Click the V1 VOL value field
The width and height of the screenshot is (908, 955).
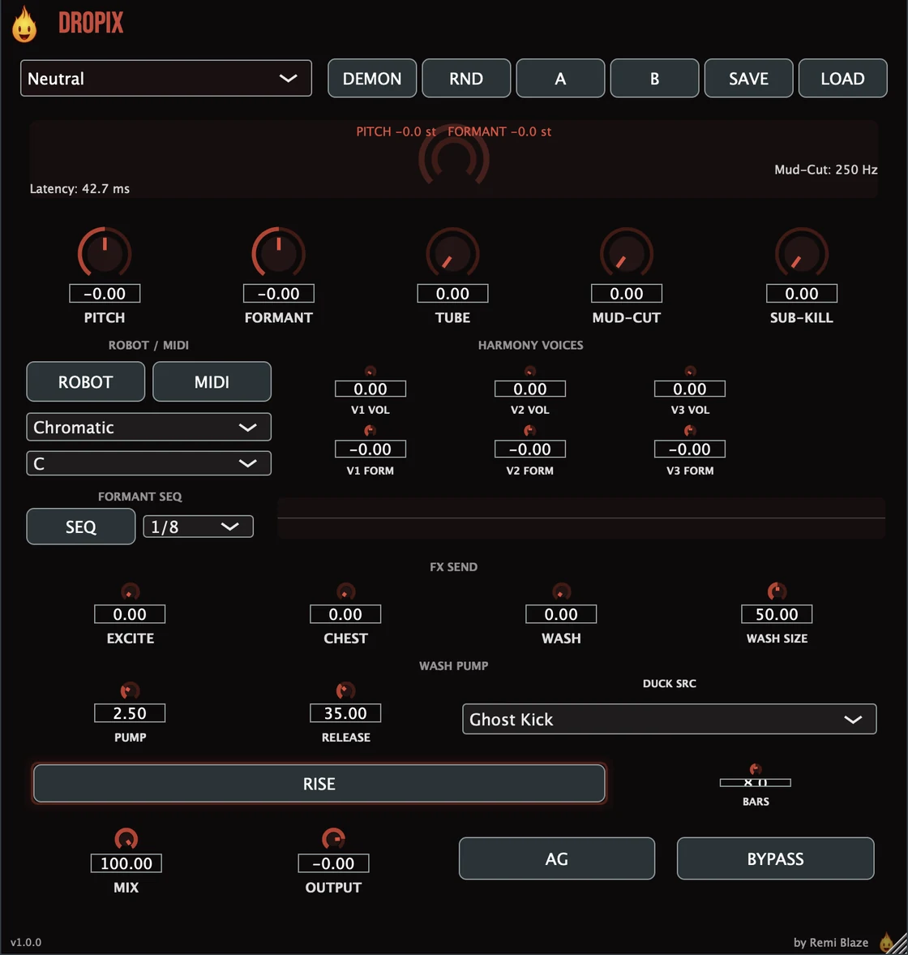pyautogui.click(x=370, y=389)
